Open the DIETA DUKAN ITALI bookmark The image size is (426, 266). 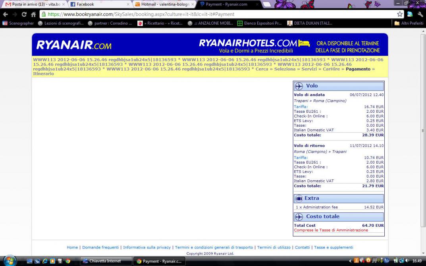click(310, 23)
